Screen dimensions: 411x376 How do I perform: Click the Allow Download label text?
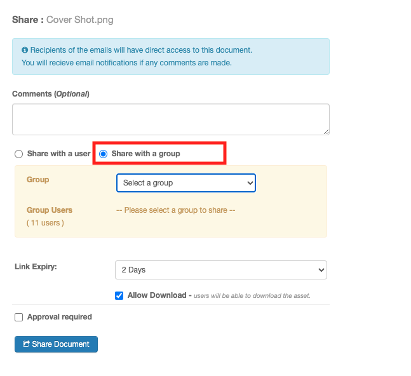tap(157, 295)
